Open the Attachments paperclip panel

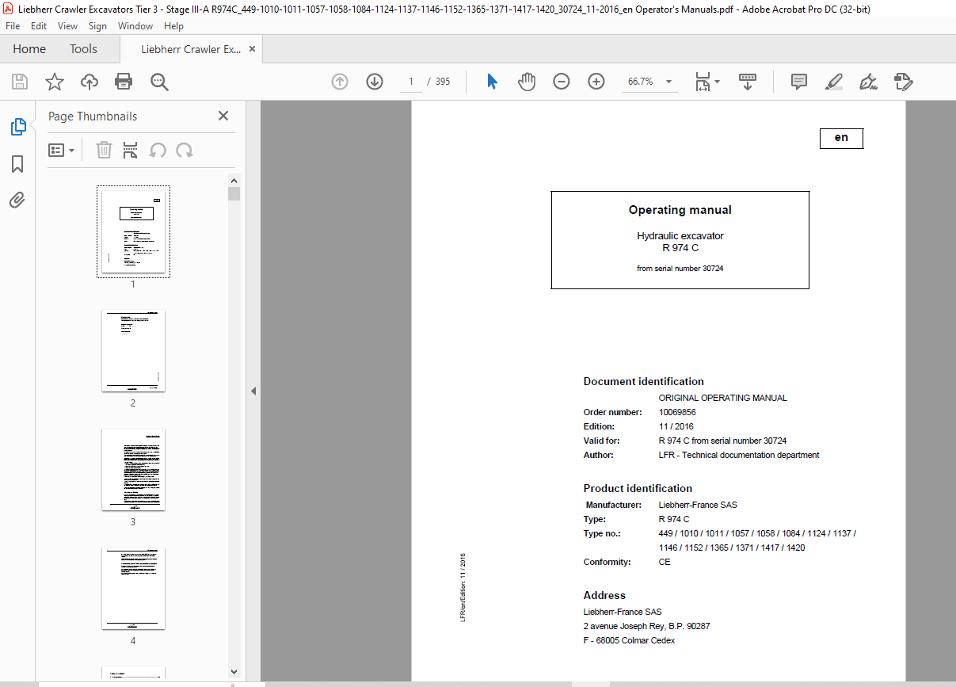(17, 200)
